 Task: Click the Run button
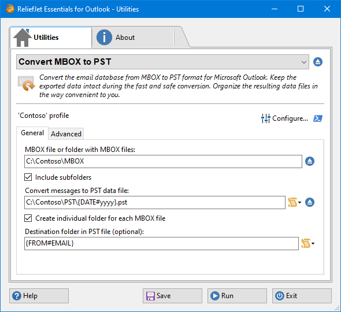(x=237, y=296)
